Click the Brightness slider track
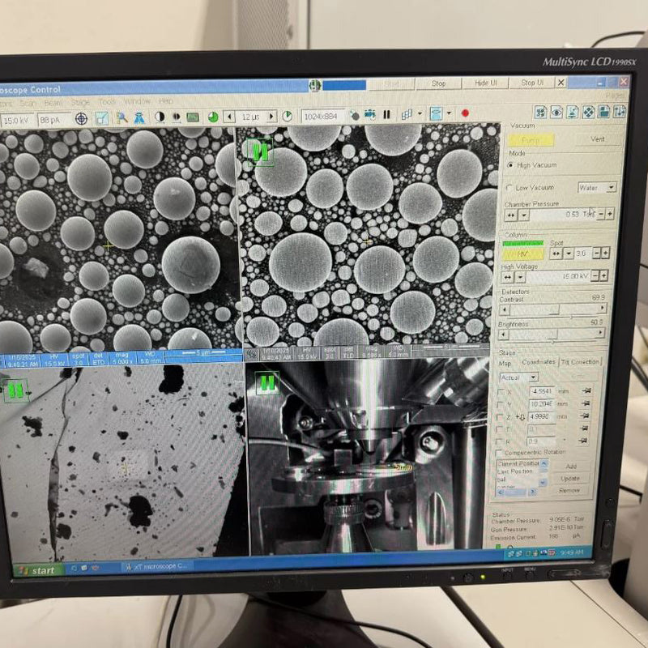The image size is (648, 648). pyautogui.click(x=552, y=334)
